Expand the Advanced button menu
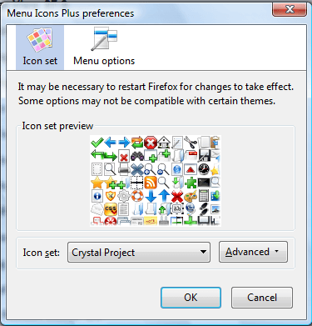312x326 pixels. point(253,252)
